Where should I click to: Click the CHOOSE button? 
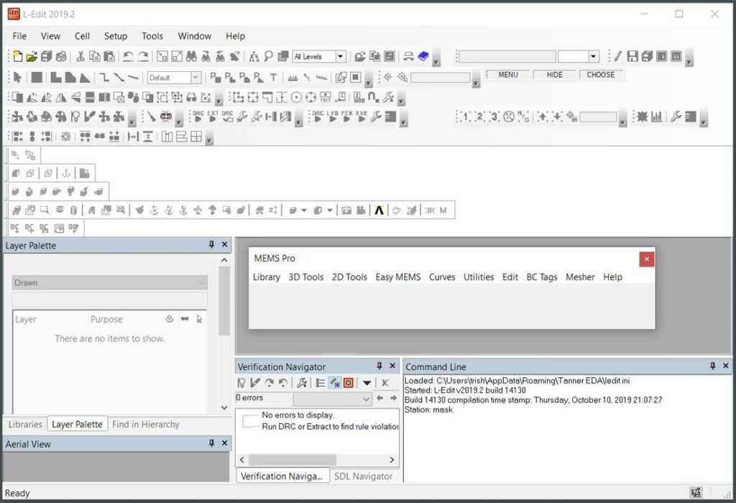[600, 75]
